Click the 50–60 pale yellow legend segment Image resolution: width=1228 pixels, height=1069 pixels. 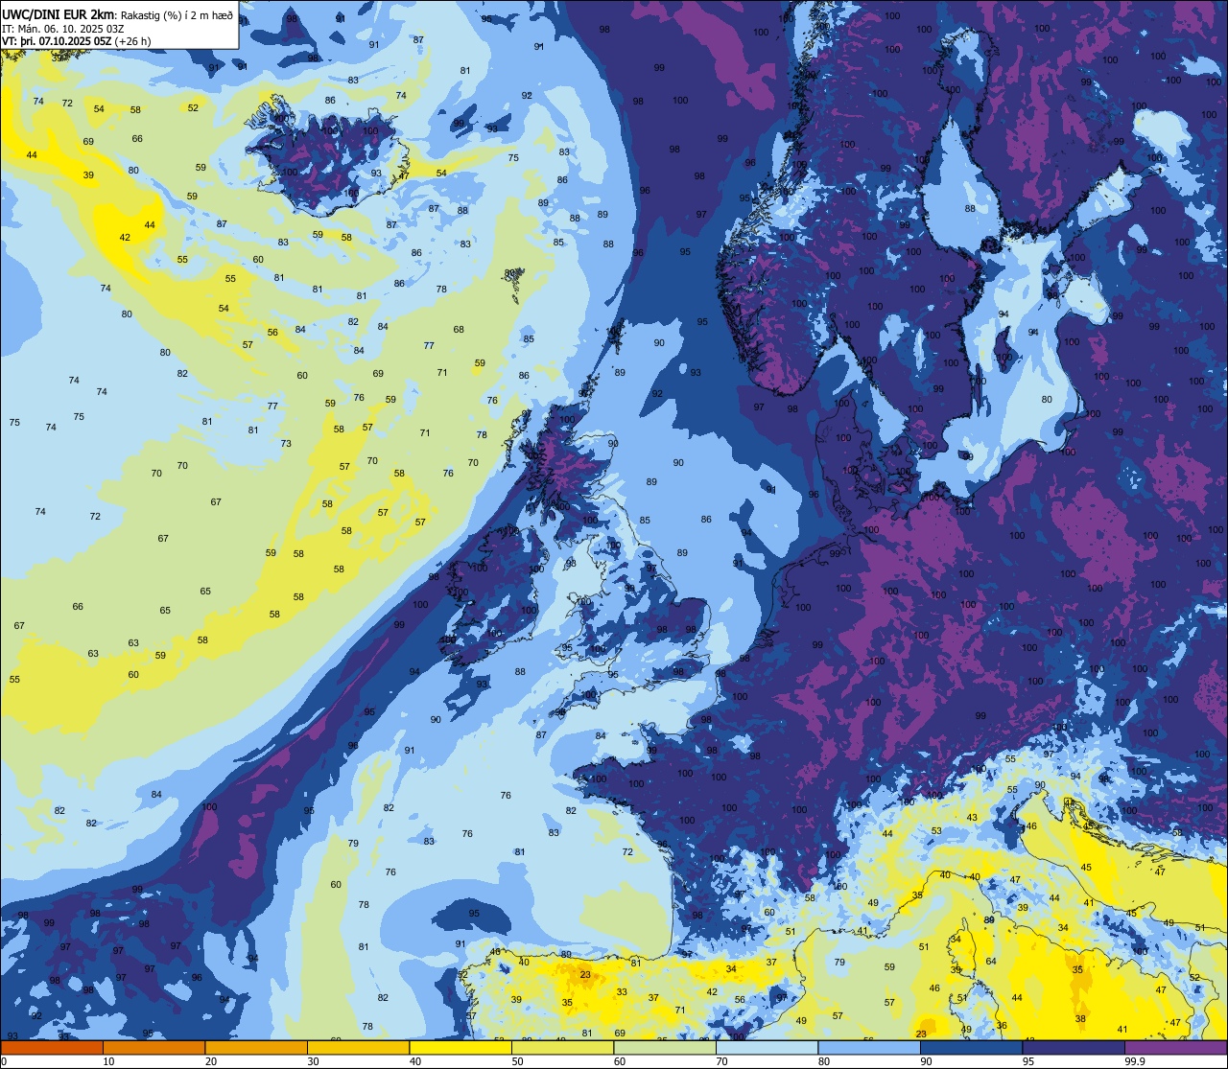pyautogui.click(x=563, y=1047)
